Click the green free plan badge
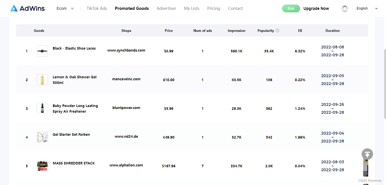The height and width of the screenshot is (185, 386). [291, 8]
